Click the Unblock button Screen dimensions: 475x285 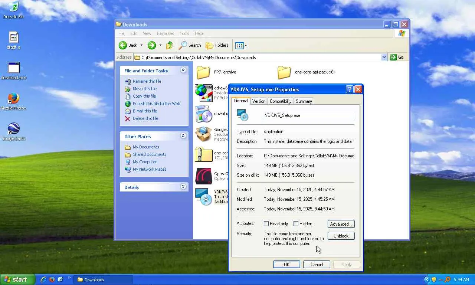point(341,236)
